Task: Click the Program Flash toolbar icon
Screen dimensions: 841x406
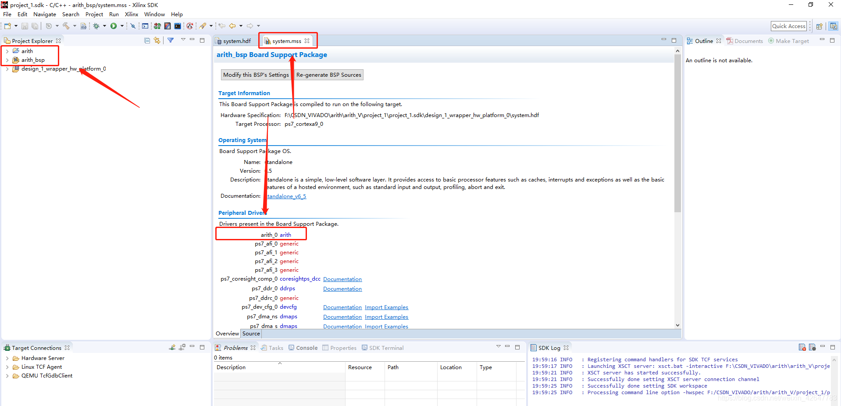Action: (x=167, y=26)
